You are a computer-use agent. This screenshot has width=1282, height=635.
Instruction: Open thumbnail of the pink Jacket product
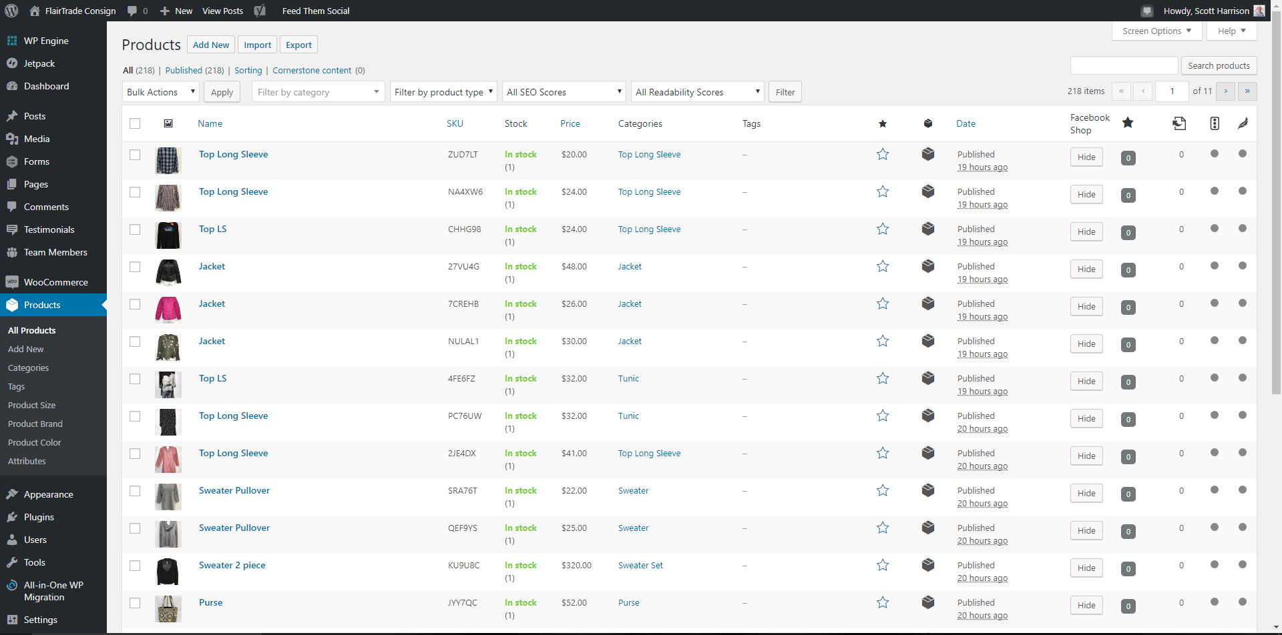(x=168, y=310)
